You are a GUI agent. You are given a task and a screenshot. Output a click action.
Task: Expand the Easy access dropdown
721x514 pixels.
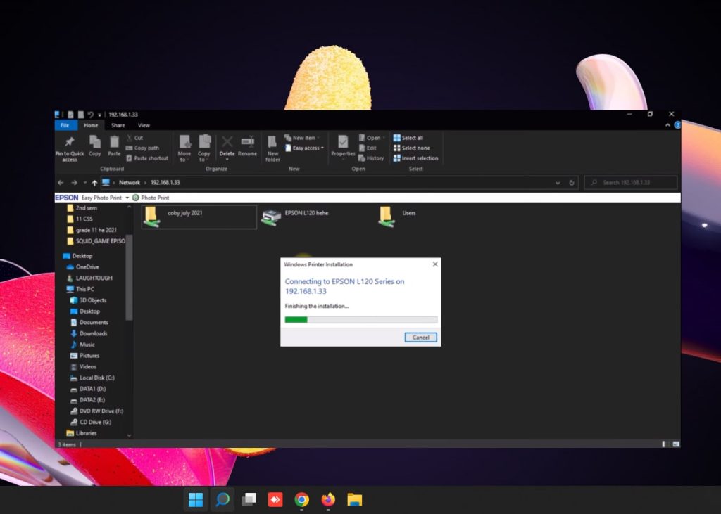click(x=308, y=148)
